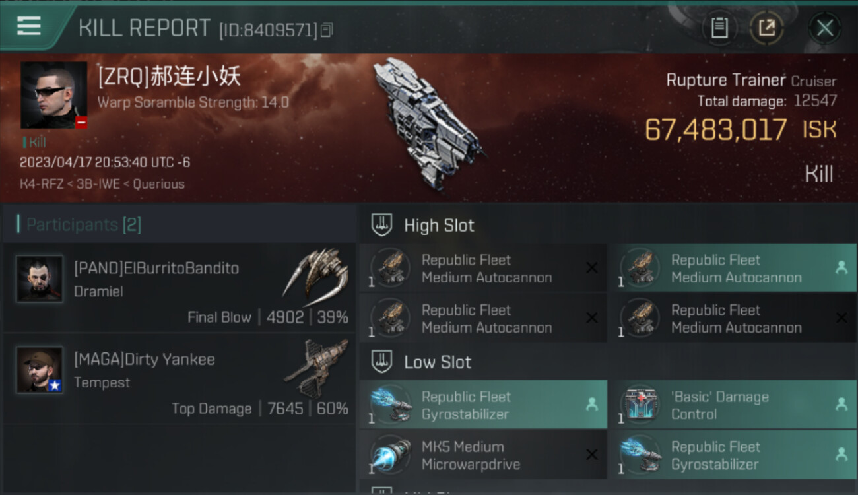Click the Rupture Trainer ship name
The width and height of the screenshot is (858, 495).
pyautogui.click(x=725, y=81)
